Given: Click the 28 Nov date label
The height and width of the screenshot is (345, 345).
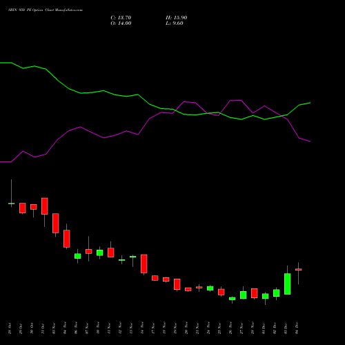Looking at the screenshot, I should (x=253, y=328).
